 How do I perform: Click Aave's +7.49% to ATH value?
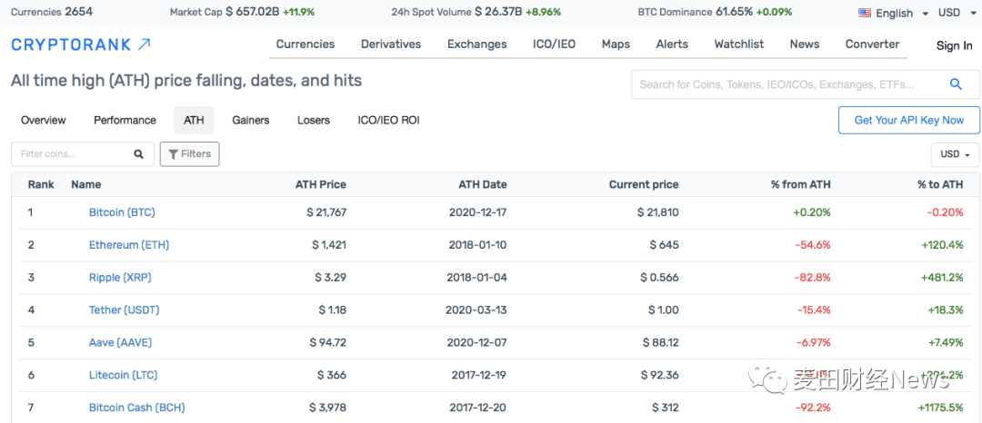[x=945, y=342]
